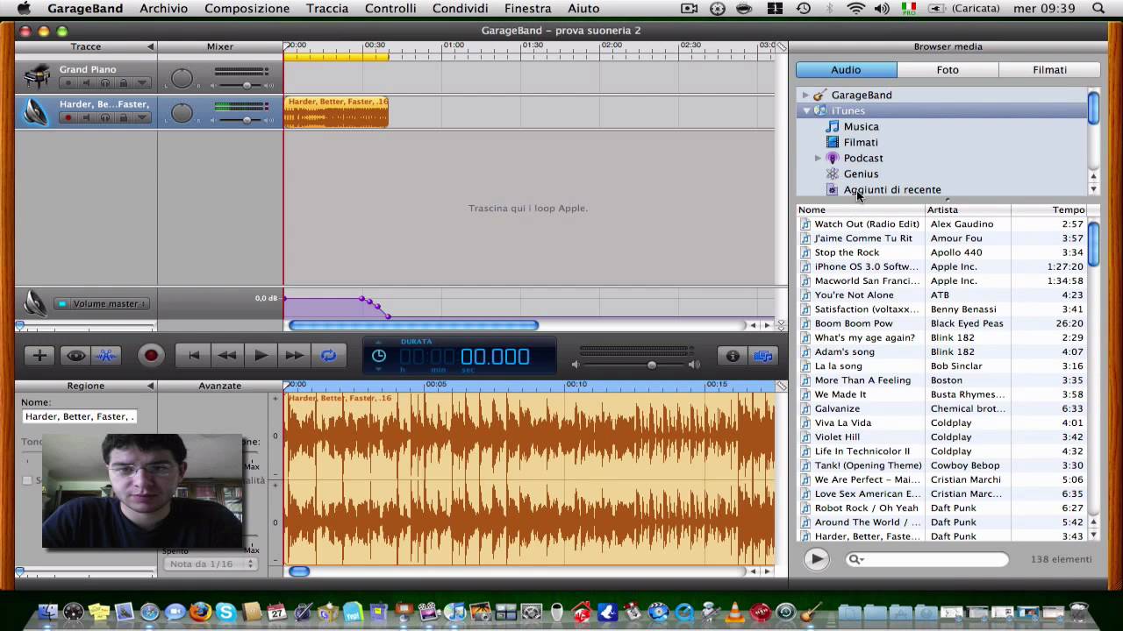Mute the Grand Piano track

pos(86,83)
